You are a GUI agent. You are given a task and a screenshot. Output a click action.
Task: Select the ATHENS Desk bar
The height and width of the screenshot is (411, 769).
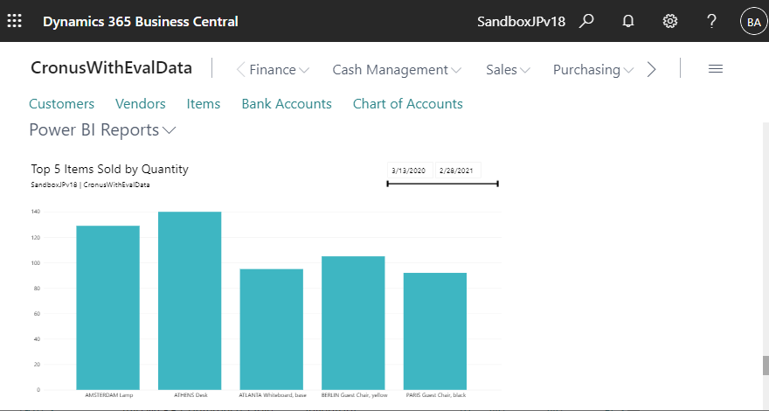coord(190,301)
